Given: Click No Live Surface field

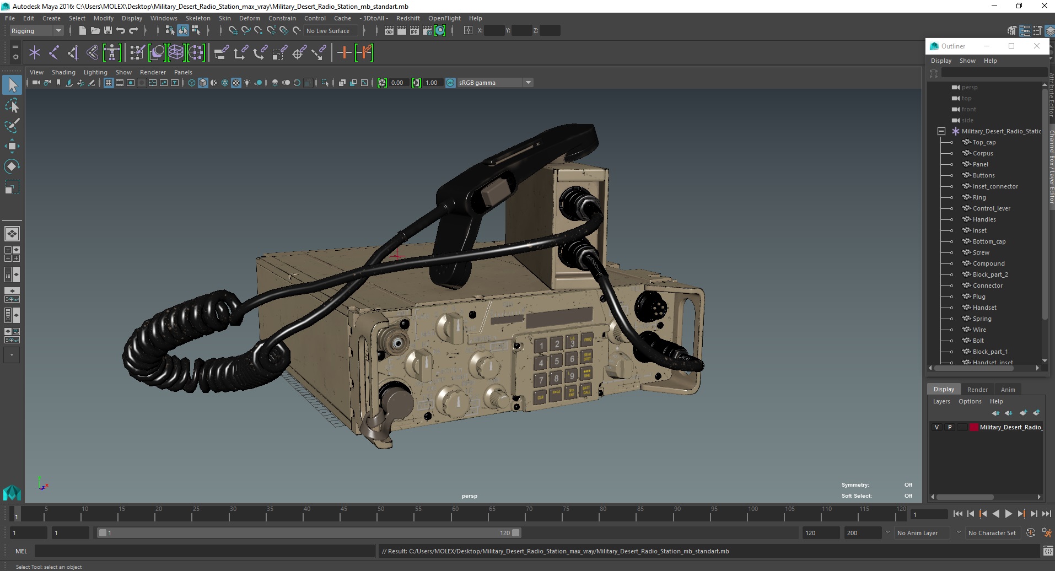Looking at the screenshot, I should 331,31.
